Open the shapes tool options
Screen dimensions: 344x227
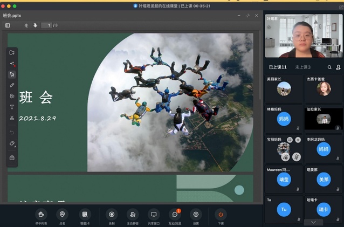(12, 96)
